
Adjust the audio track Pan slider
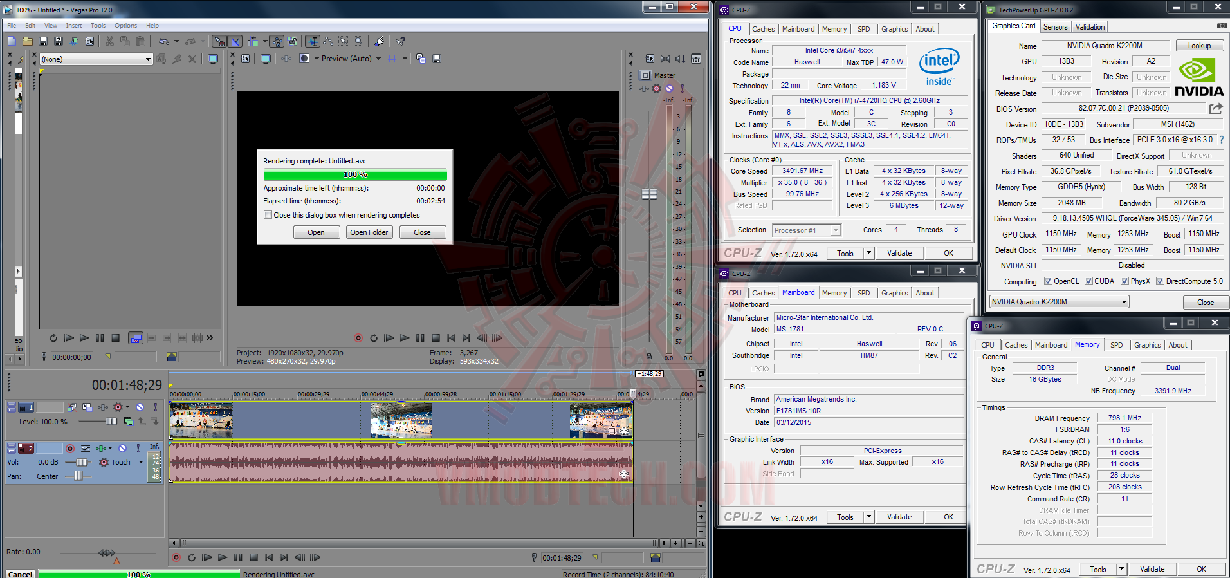pos(78,476)
